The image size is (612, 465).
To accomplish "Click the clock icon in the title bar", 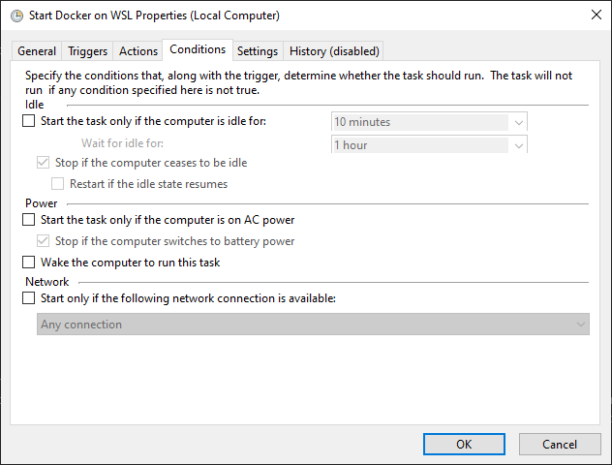I will point(15,15).
